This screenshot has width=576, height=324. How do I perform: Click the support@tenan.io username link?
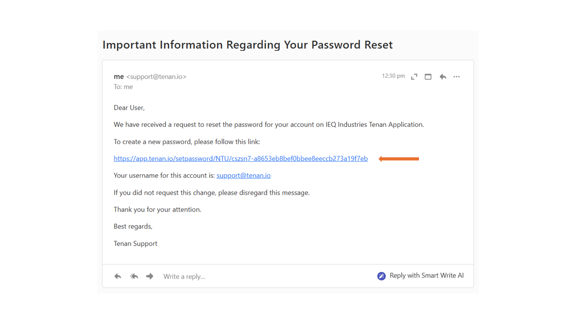tap(243, 175)
